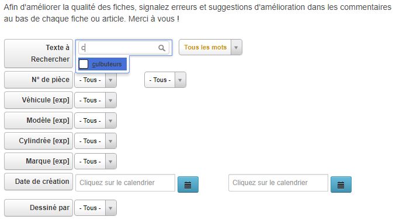Open the second N° de pièce dropdown
396x220 pixels.
[x=165, y=80]
